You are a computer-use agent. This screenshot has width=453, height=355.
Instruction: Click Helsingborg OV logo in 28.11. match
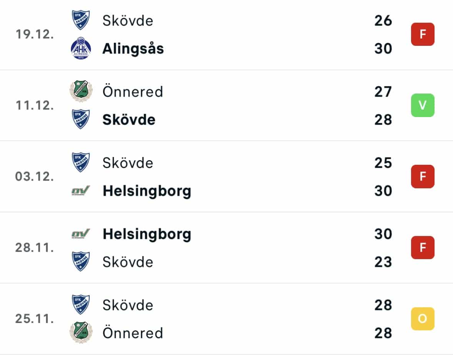click(81, 233)
